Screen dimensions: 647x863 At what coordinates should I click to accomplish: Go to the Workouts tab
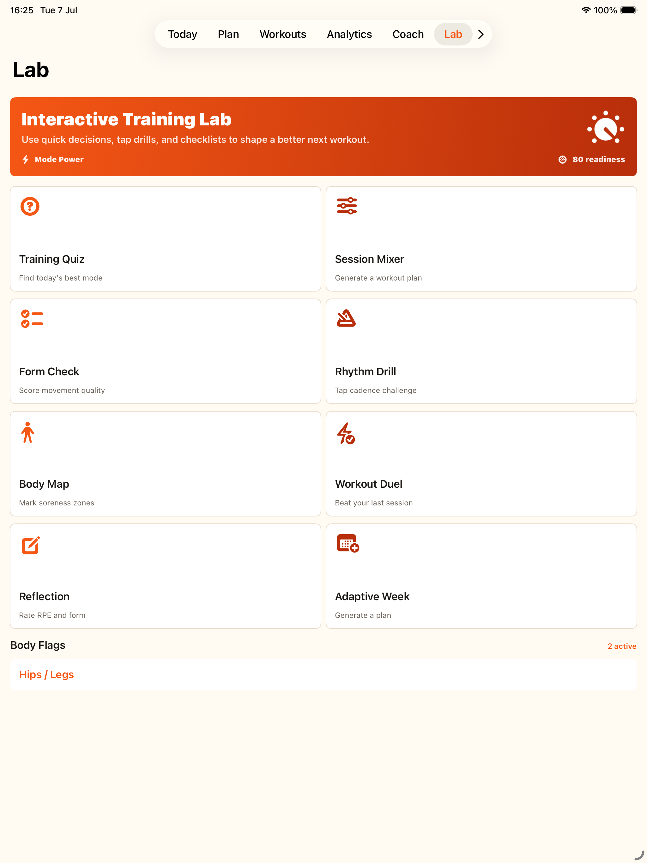(283, 34)
